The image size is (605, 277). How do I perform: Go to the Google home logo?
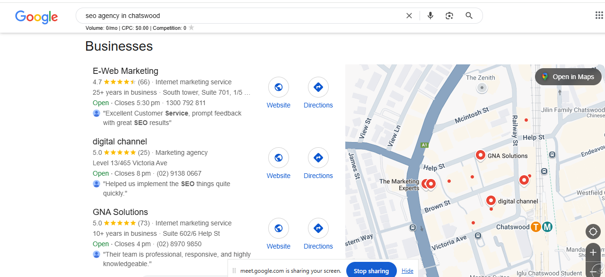click(x=36, y=17)
